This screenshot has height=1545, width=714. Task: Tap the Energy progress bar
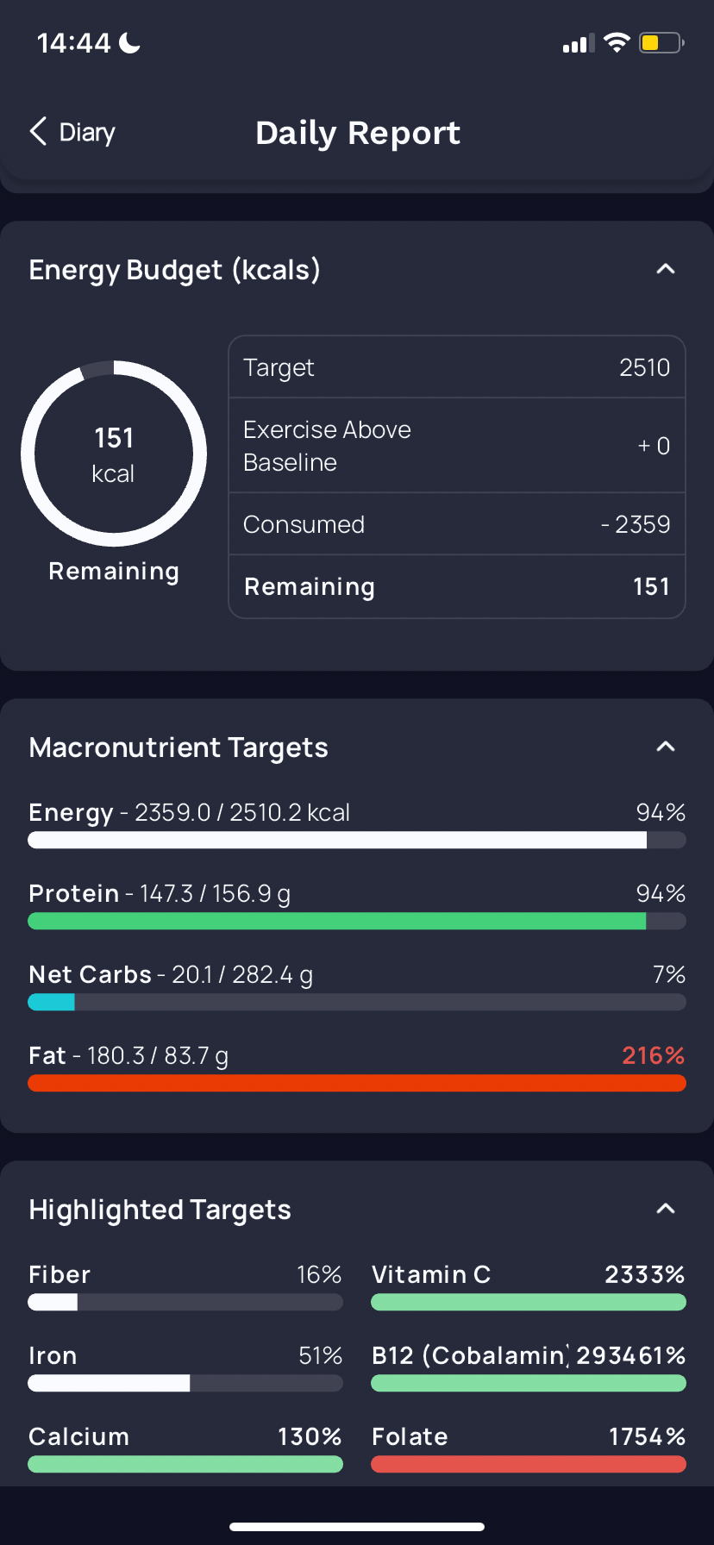point(357,840)
